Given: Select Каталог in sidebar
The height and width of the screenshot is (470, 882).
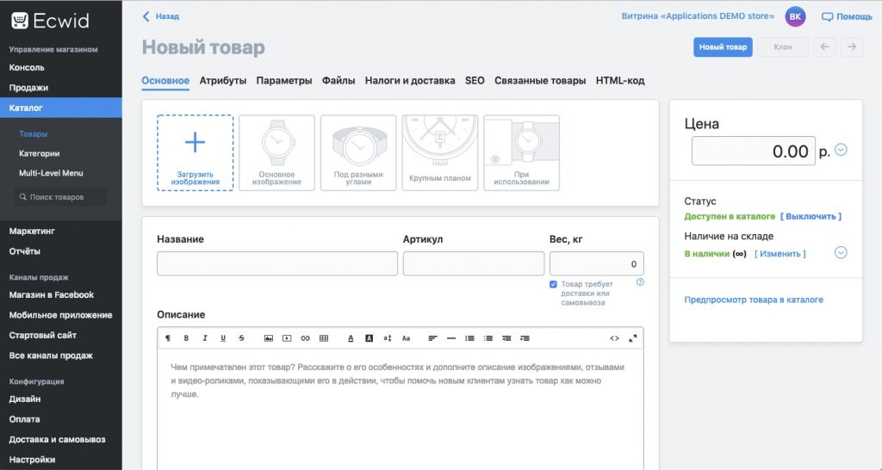Looking at the screenshot, I should [61, 108].
